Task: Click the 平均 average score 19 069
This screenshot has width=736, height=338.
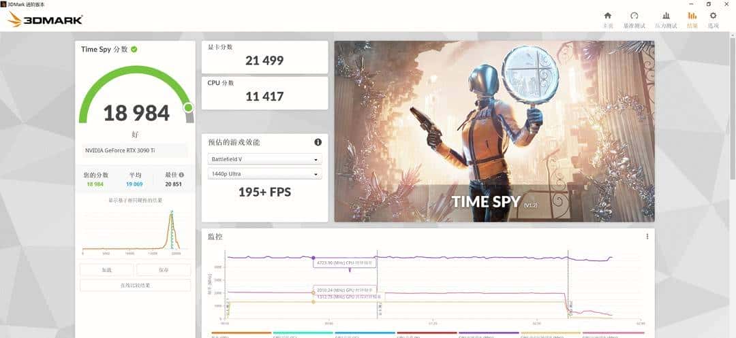Action: (x=134, y=184)
